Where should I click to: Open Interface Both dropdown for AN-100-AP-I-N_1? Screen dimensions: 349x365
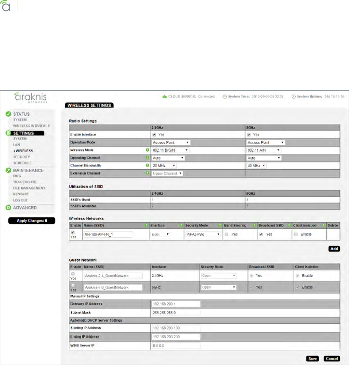(x=160, y=234)
